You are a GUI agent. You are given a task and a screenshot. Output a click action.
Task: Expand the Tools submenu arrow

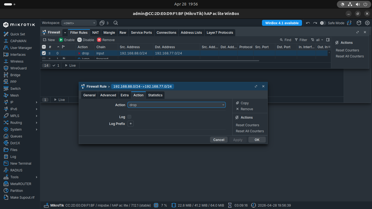point(36,177)
